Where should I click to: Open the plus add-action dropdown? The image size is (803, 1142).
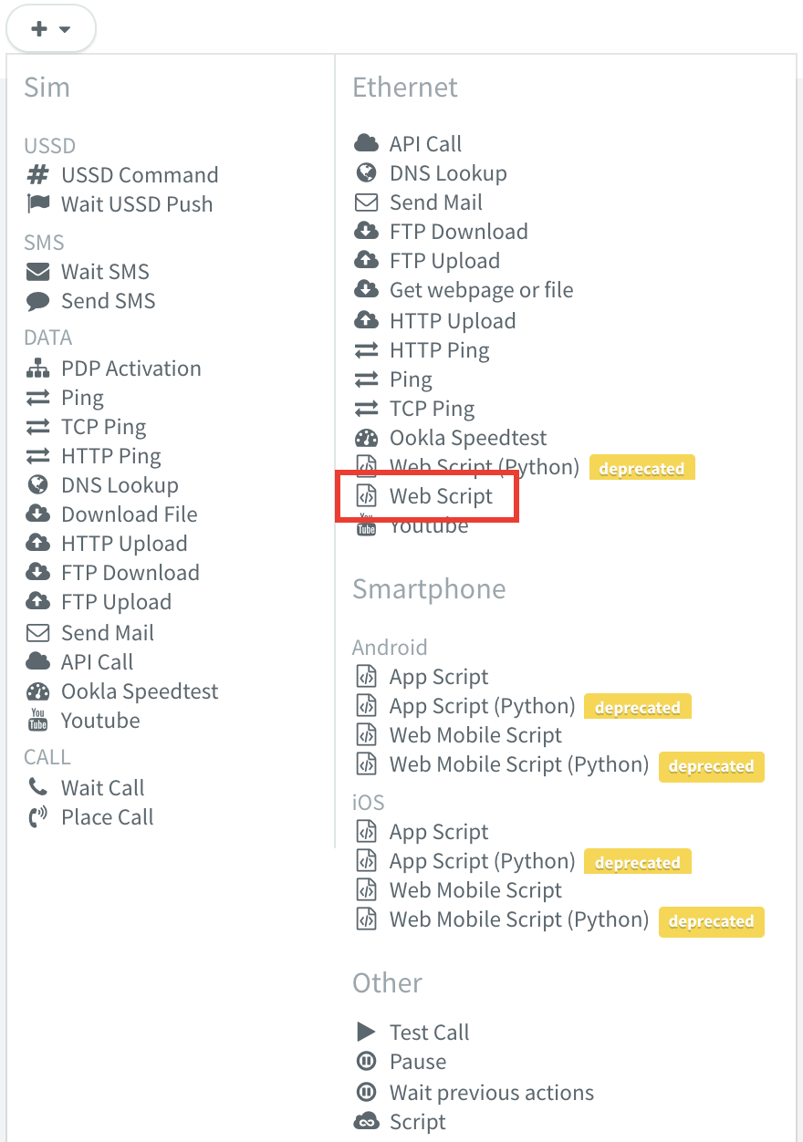coord(50,29)
